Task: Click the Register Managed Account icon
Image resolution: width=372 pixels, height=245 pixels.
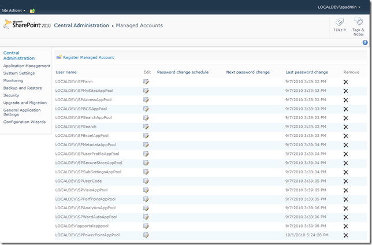Action: click(x=59, y=57)
